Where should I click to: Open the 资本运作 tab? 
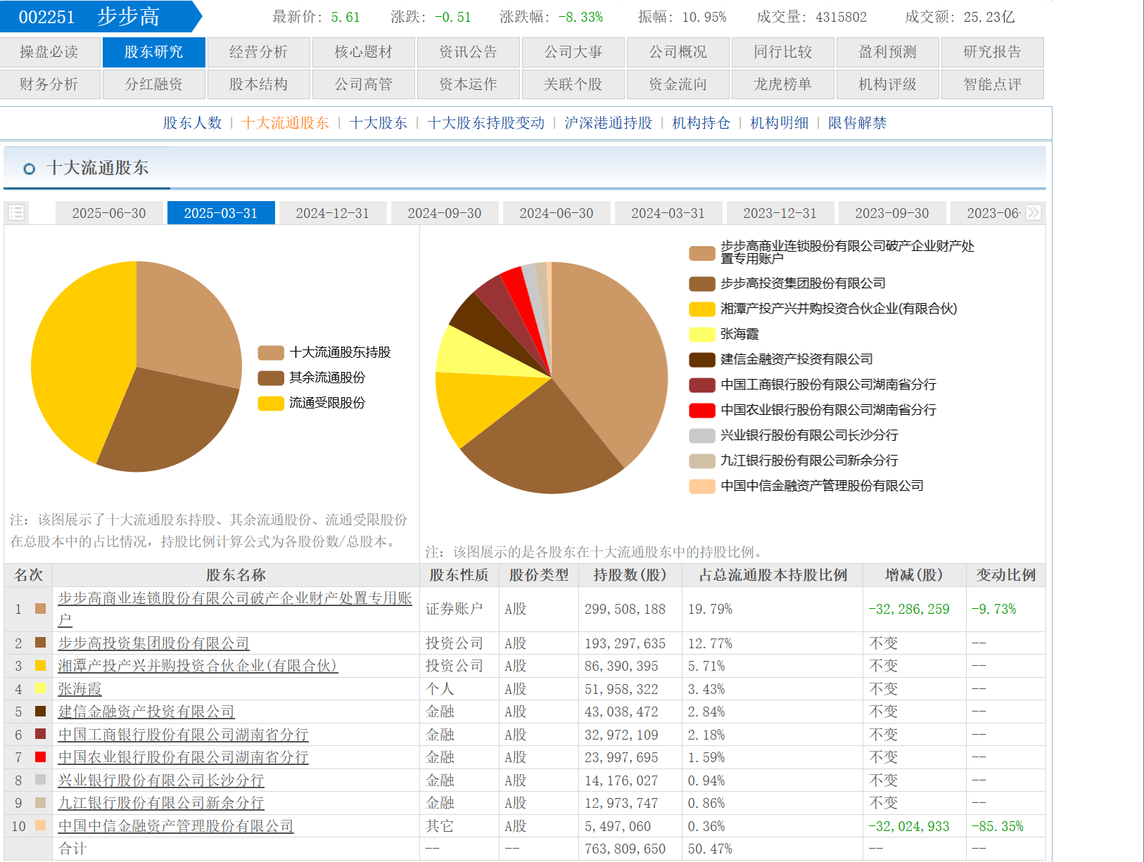(x=469, y=84)
